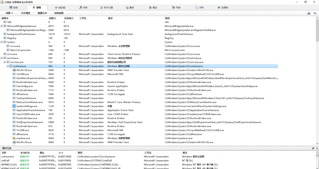Click the process icon beside MoUsoCoreWorker.exe

14,102
